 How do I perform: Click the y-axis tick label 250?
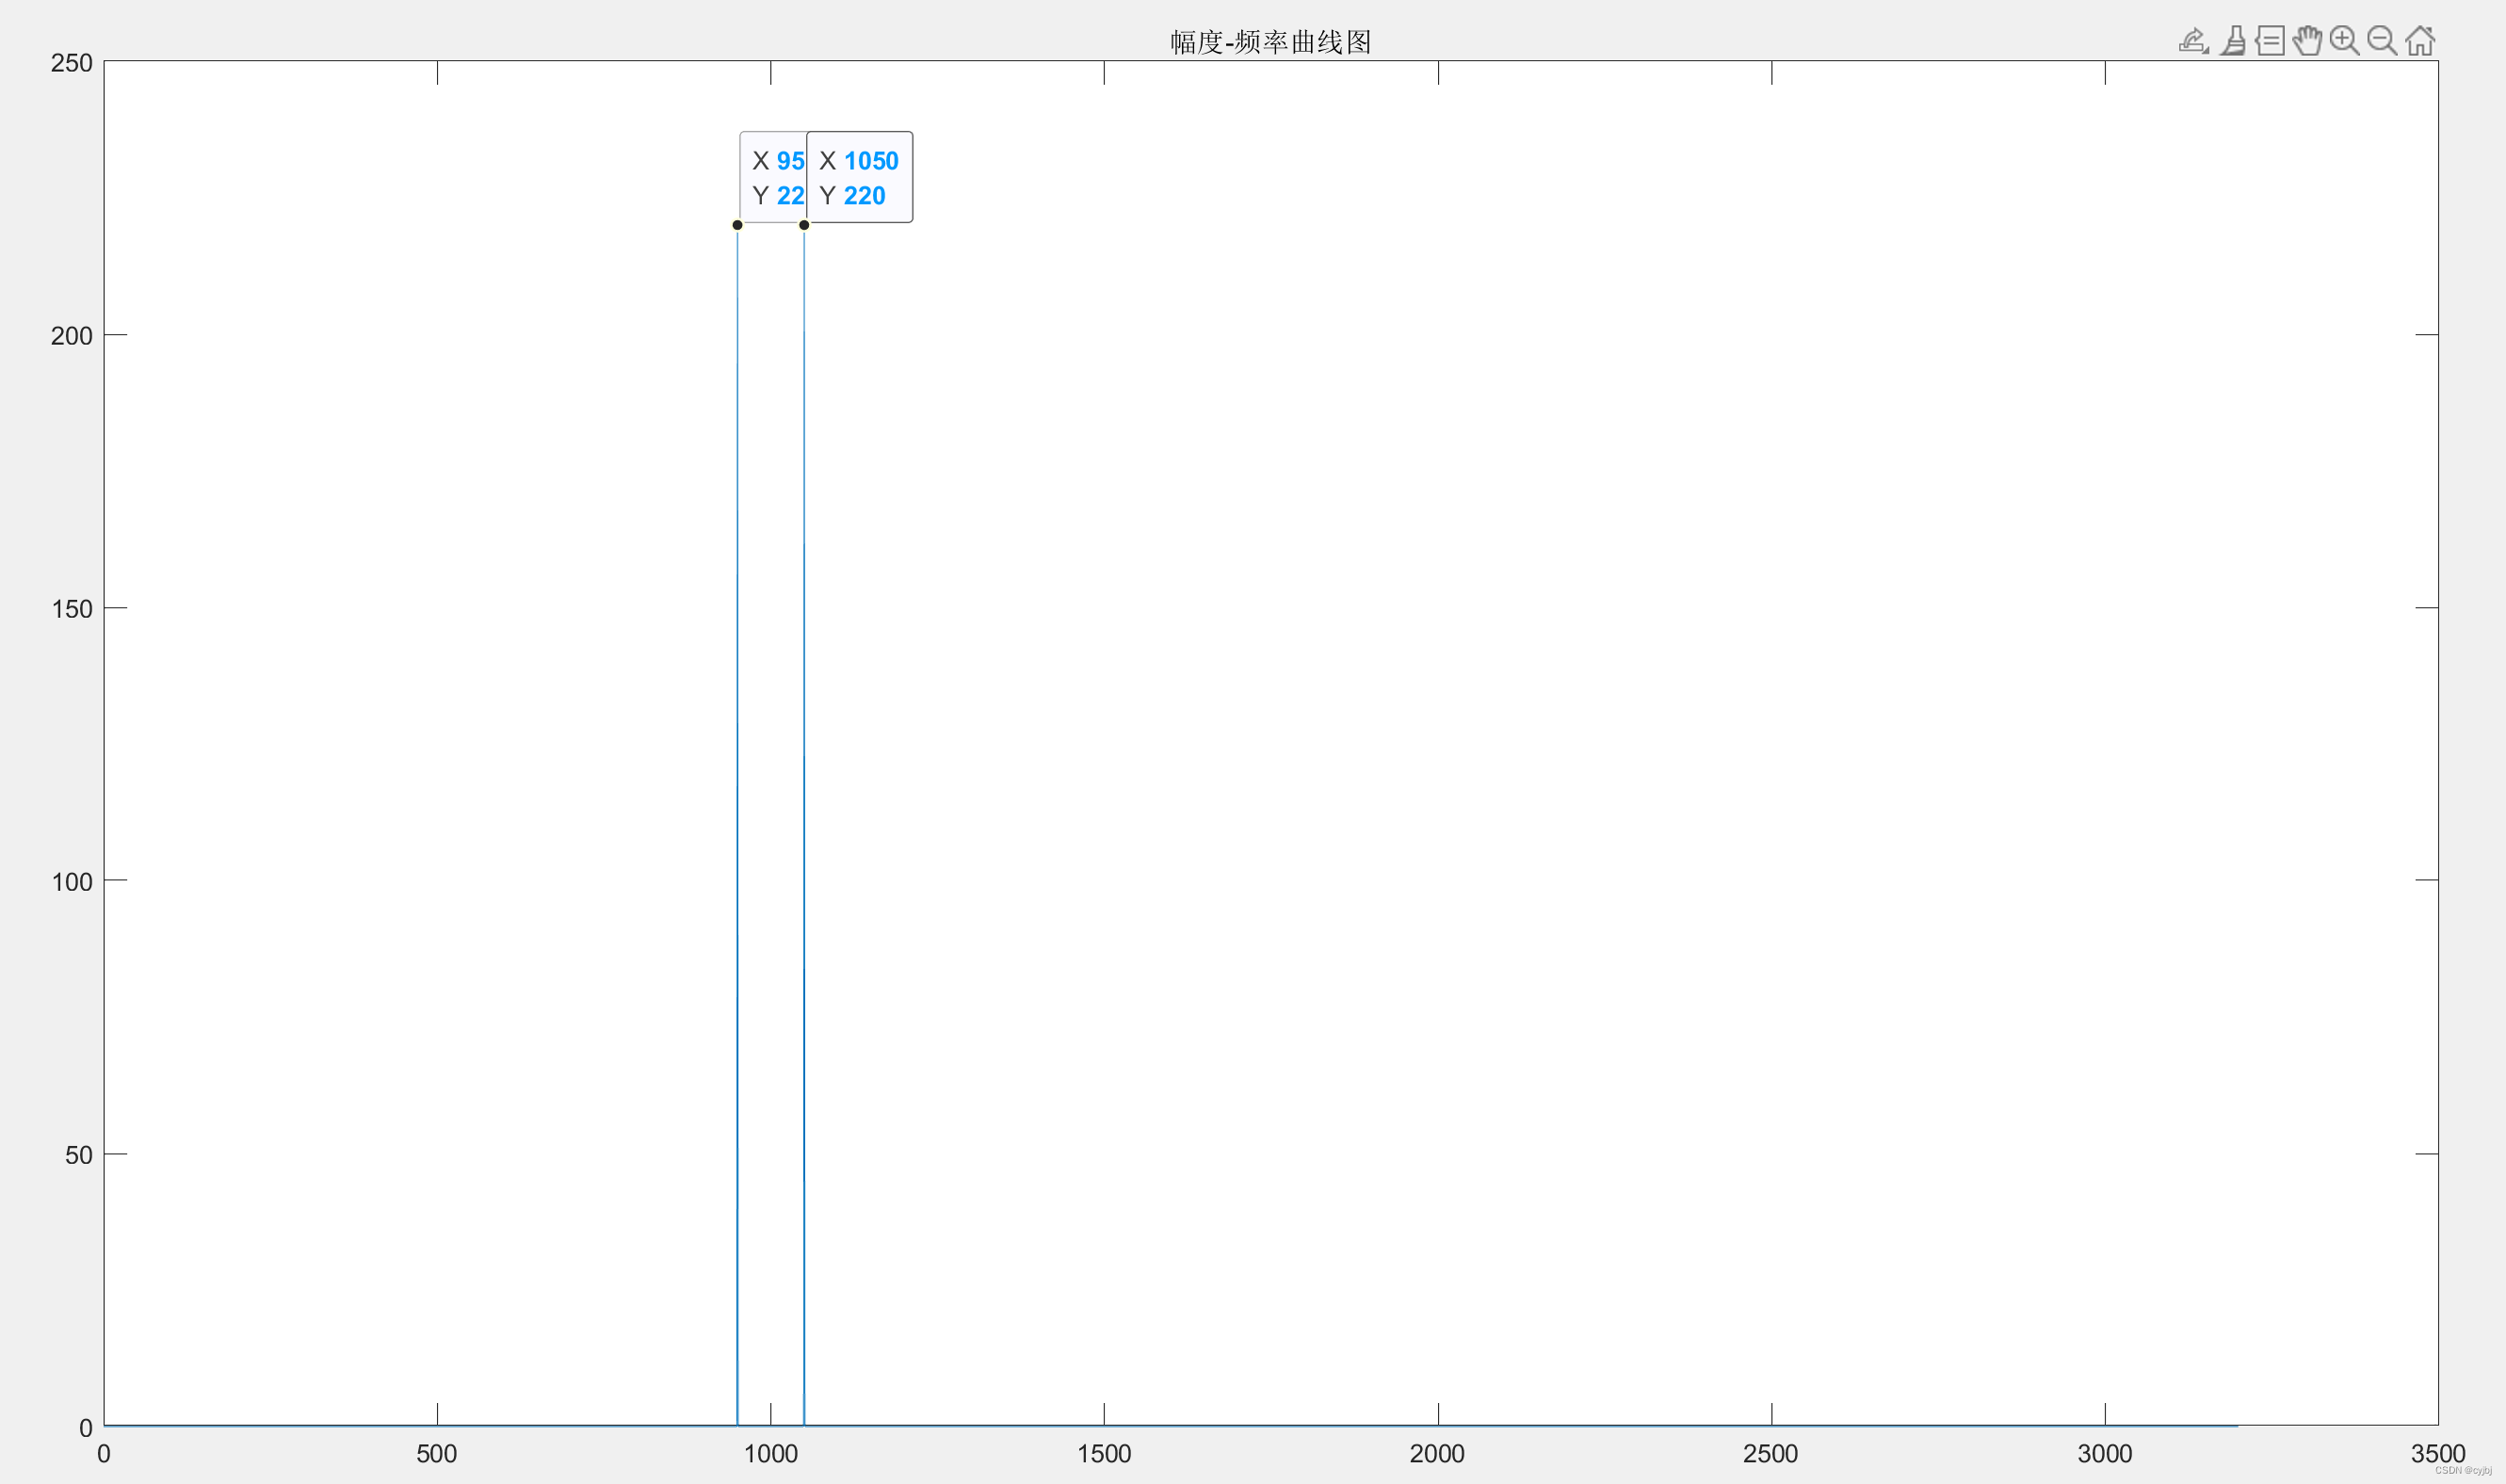71,63
